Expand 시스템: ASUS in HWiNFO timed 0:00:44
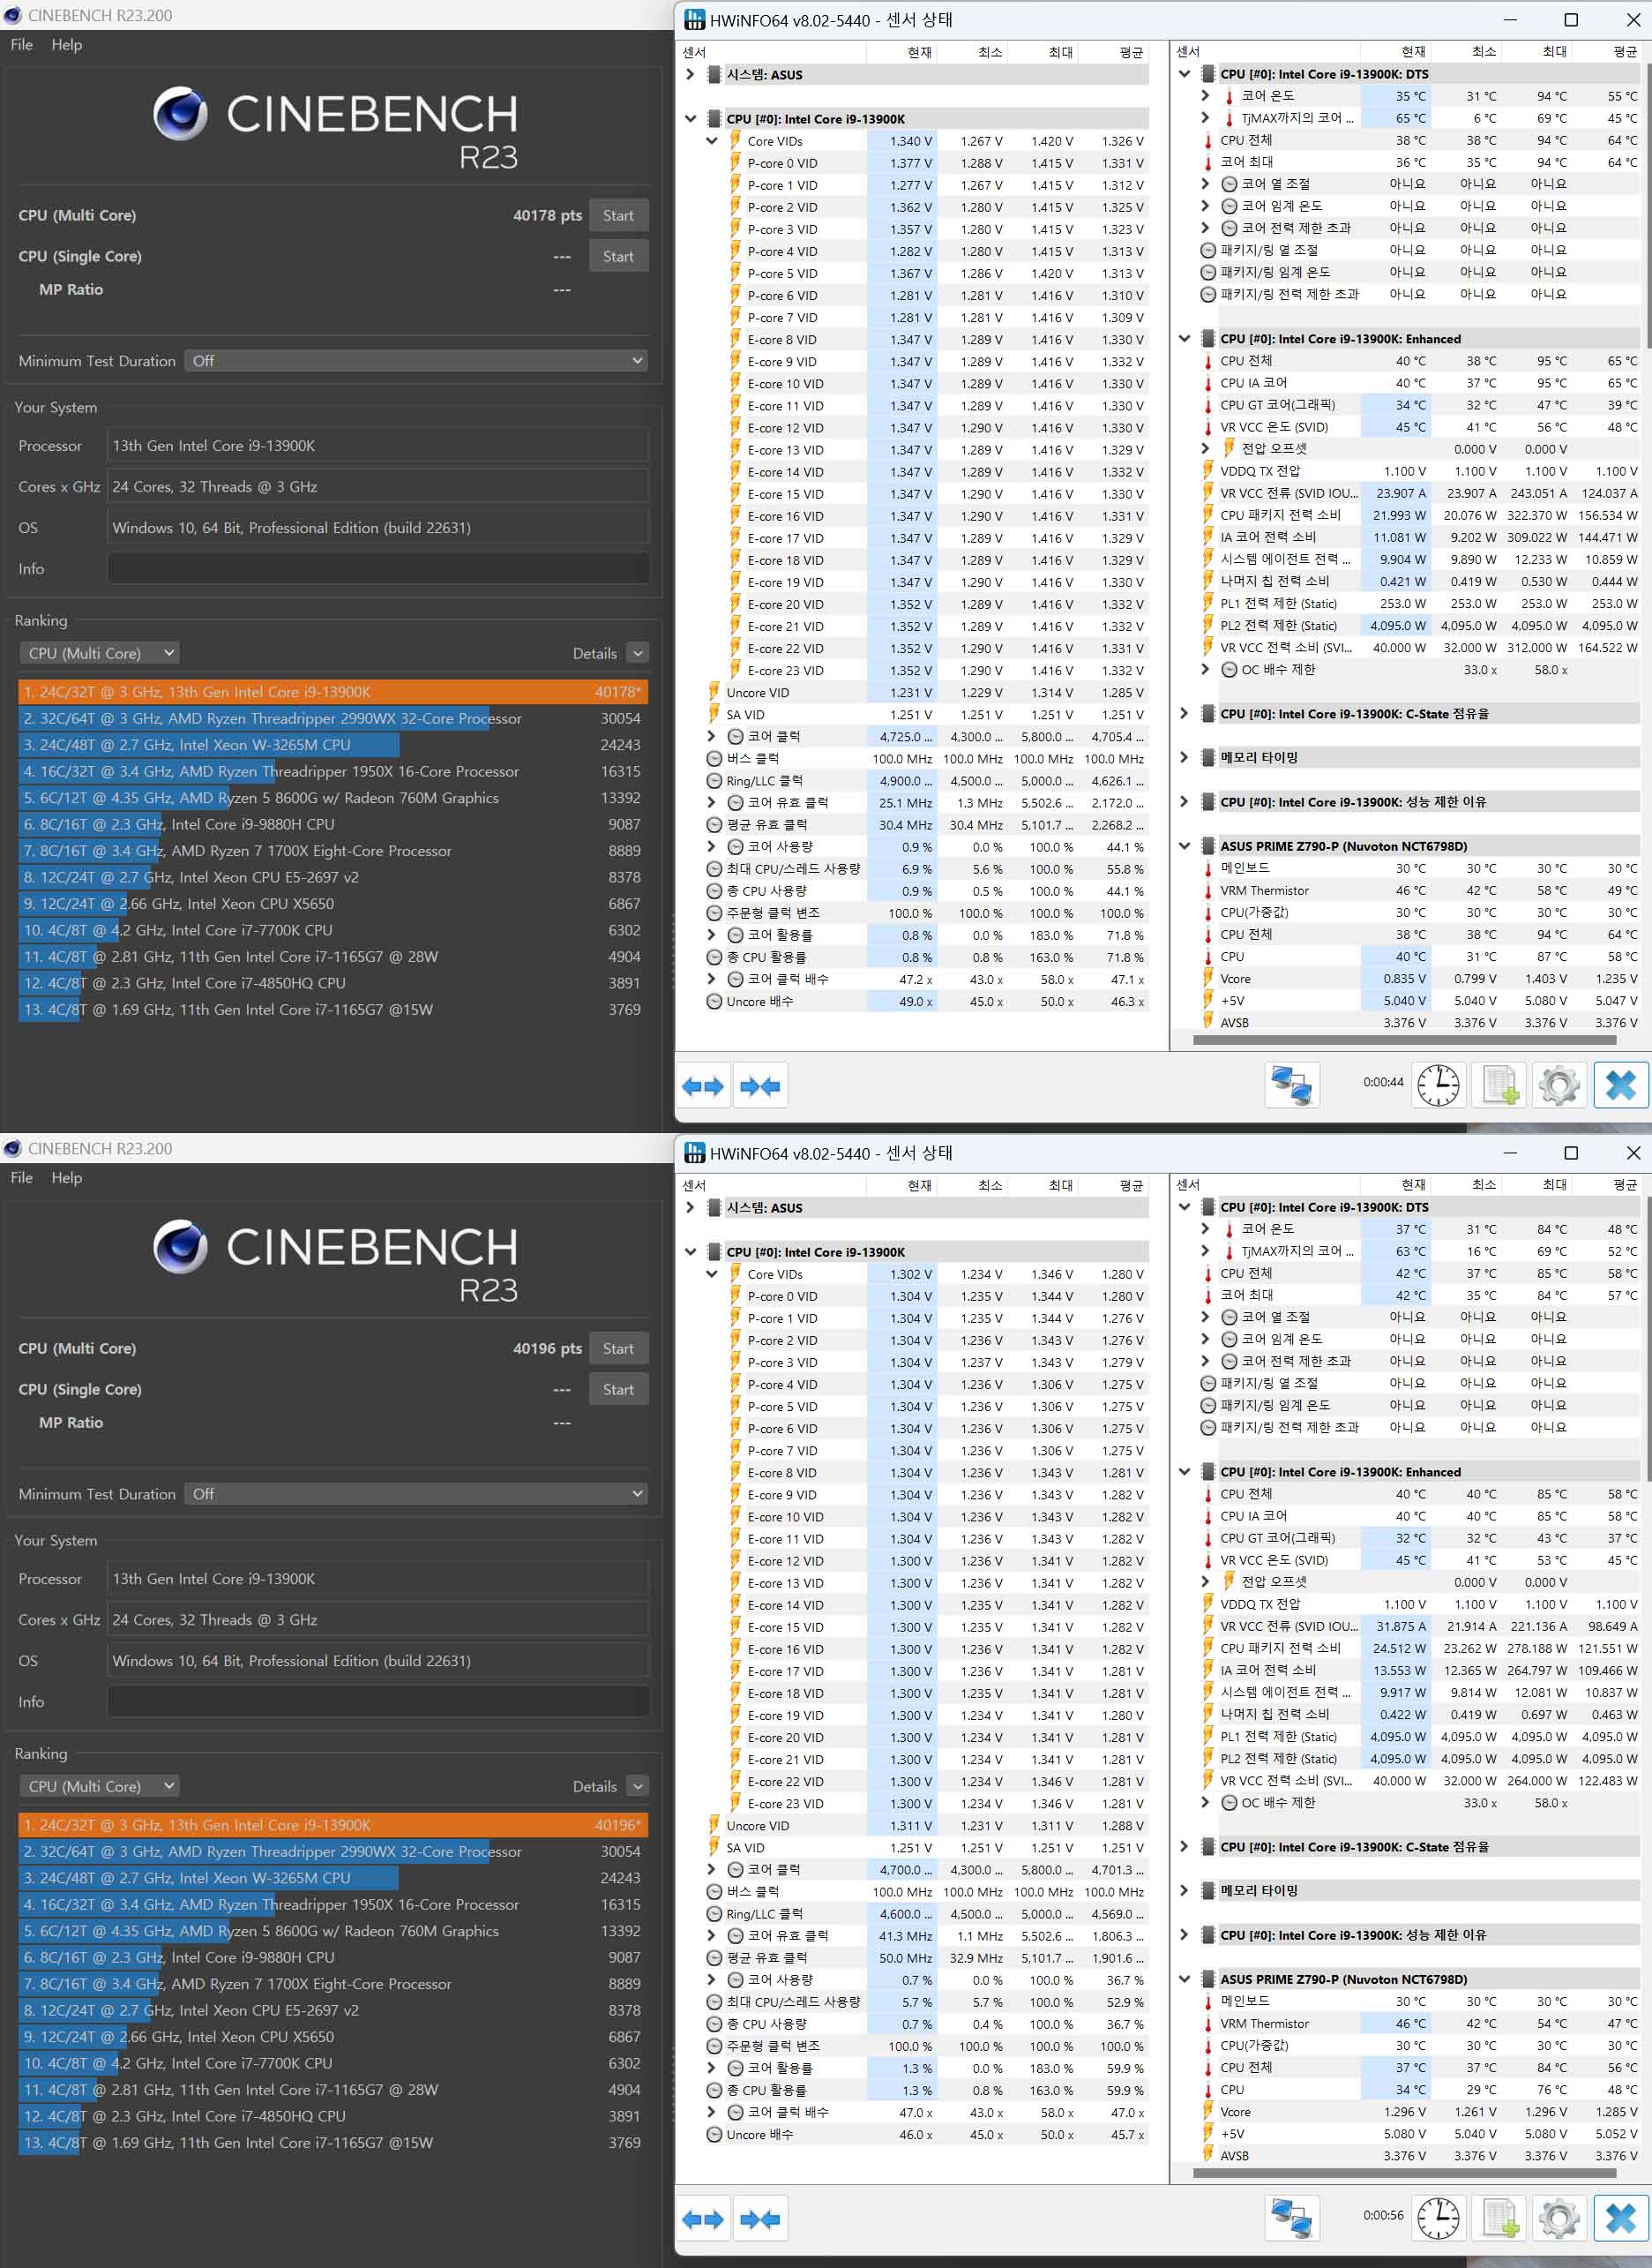 pyautogui.click(x=690, y=74)
